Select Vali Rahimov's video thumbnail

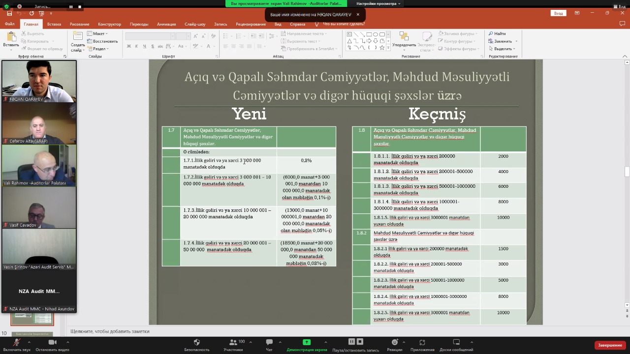coord(39,166)
